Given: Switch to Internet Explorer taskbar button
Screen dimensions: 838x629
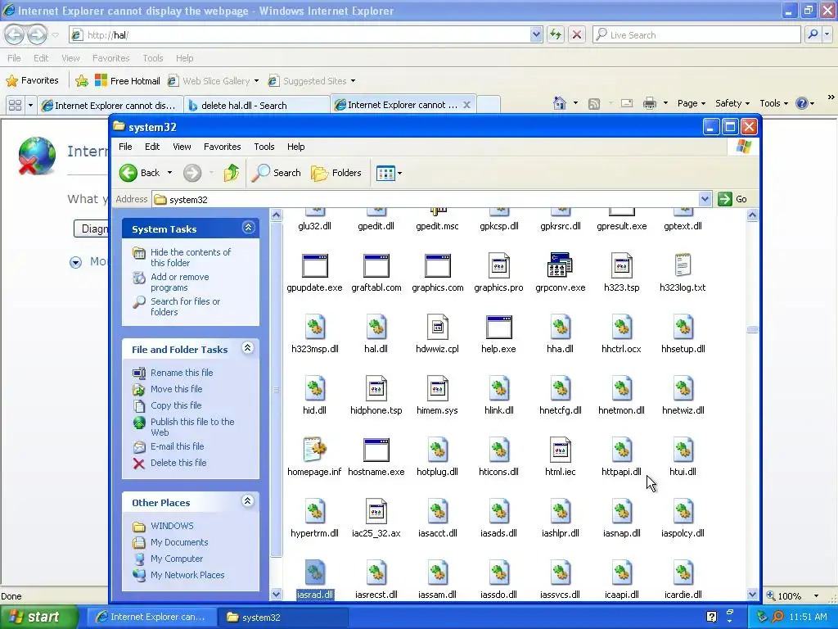Looking at the screenshot, I should coord(151,617).
